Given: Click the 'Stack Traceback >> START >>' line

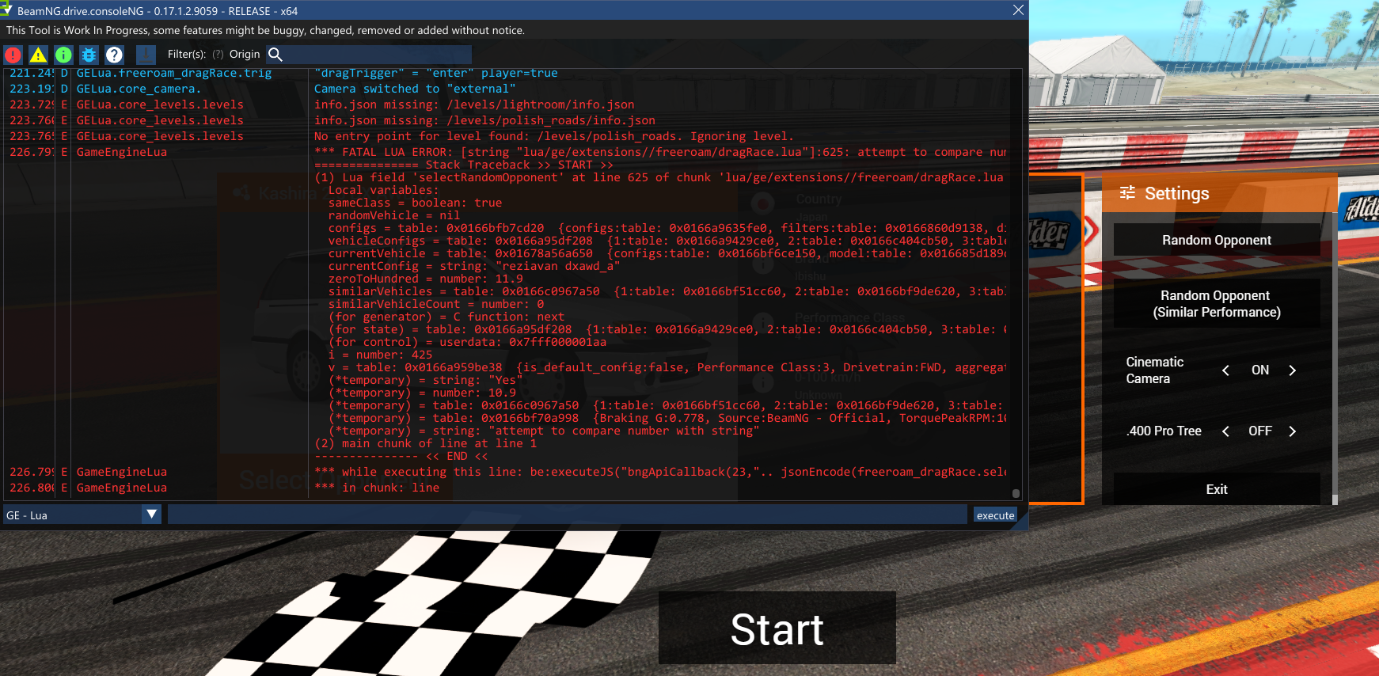Looking at the screenshot, I should coord(464,165).
